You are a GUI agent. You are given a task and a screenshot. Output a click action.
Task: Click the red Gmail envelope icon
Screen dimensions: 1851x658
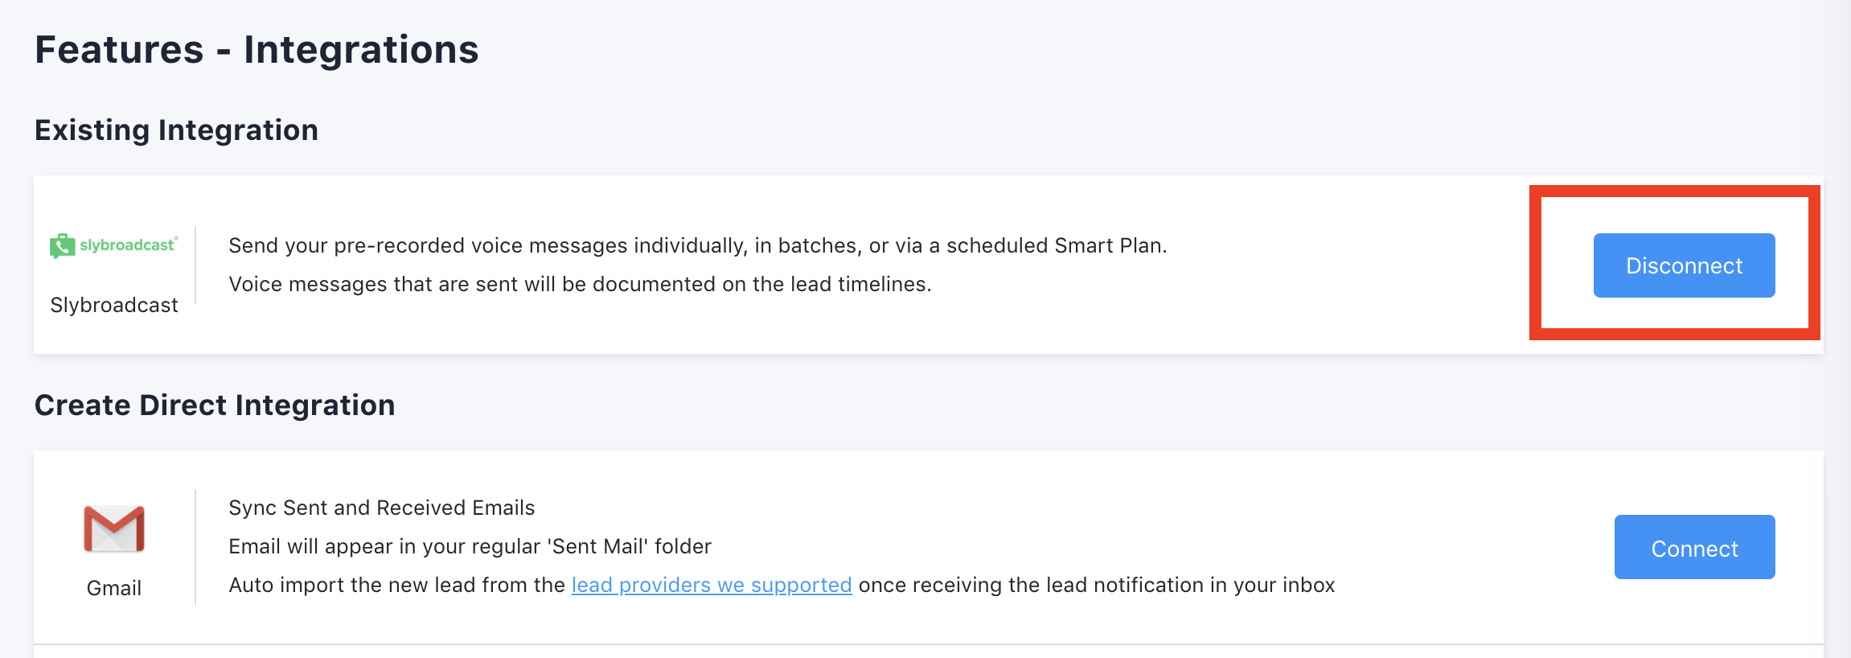114,528
